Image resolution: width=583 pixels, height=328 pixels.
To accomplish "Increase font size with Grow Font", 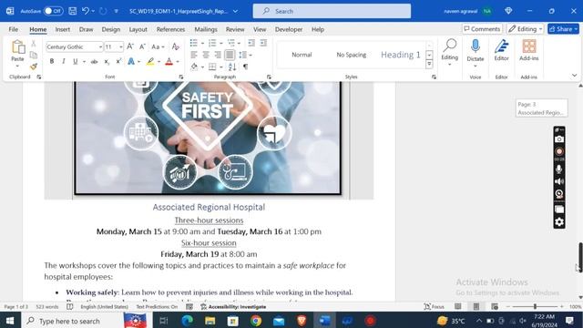I will coord(130,46).
